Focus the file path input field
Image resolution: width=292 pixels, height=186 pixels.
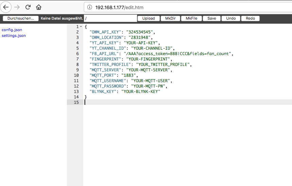tap(110, 19)
